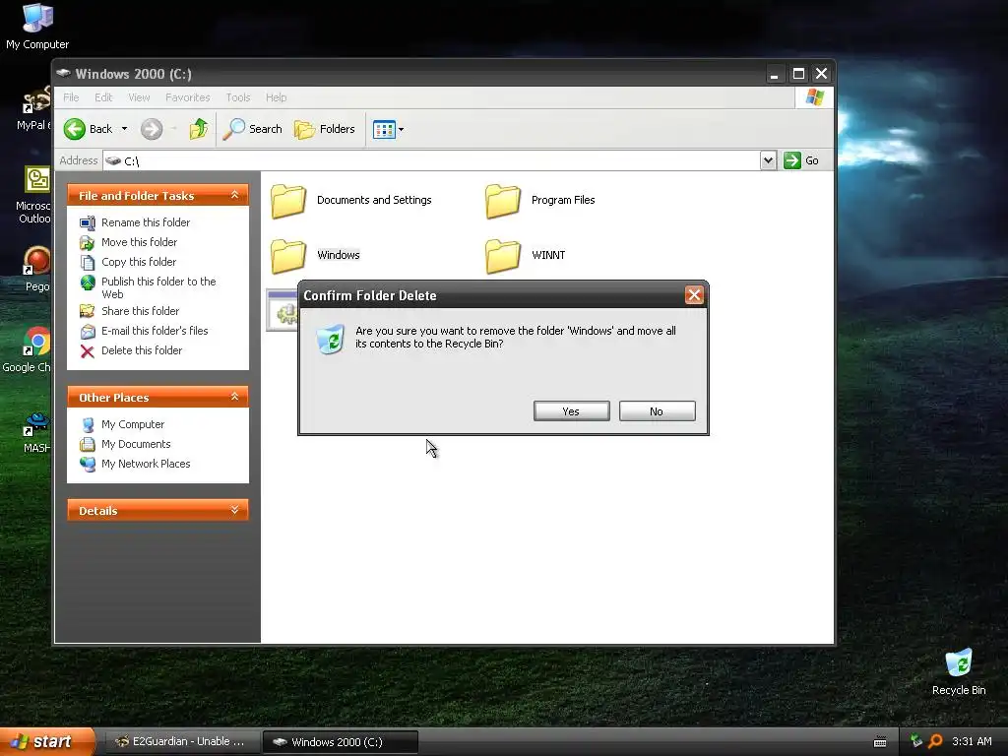Click the keyboard icon on taskbar
This screenshot has height=756, width=1008.
pos(880,742)
